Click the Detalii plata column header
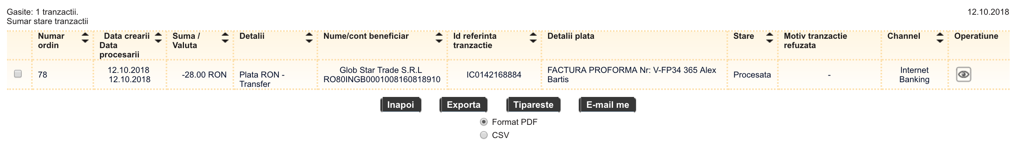 pyautogui.click(x=571, y=36)
